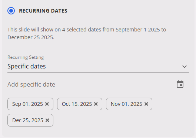Focus the Add specific date field
The image size is (196, 138).
98,84
